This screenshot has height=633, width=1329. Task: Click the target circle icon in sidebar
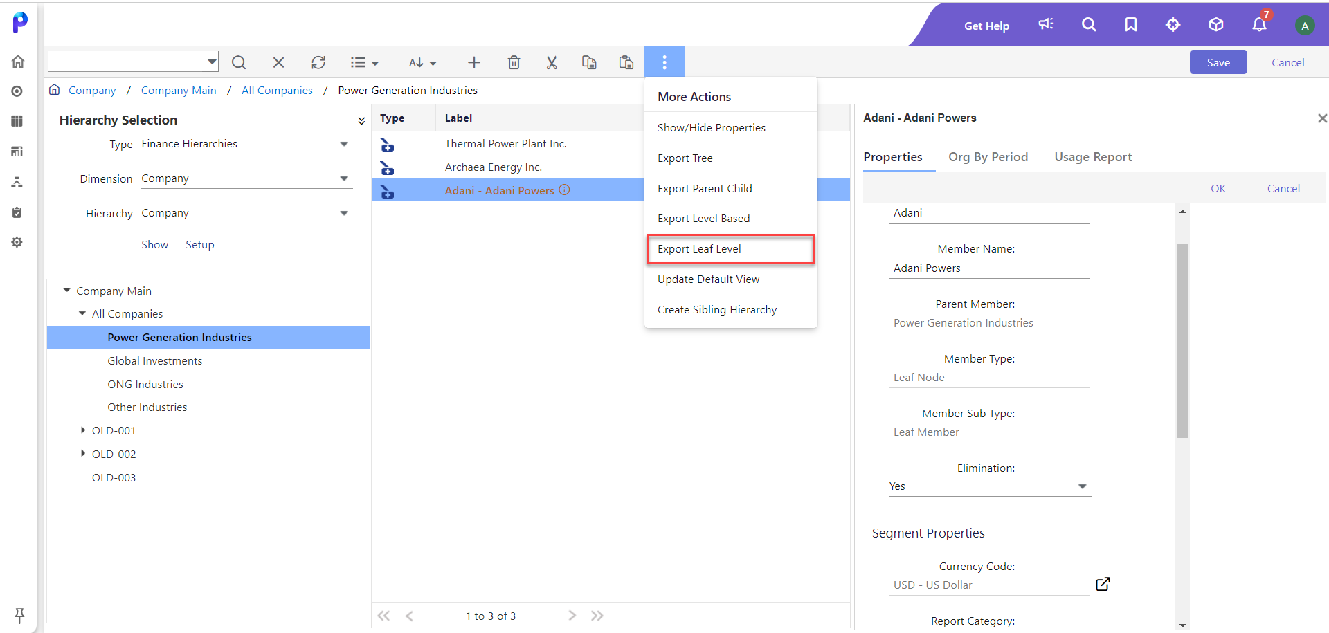[17, 91]
